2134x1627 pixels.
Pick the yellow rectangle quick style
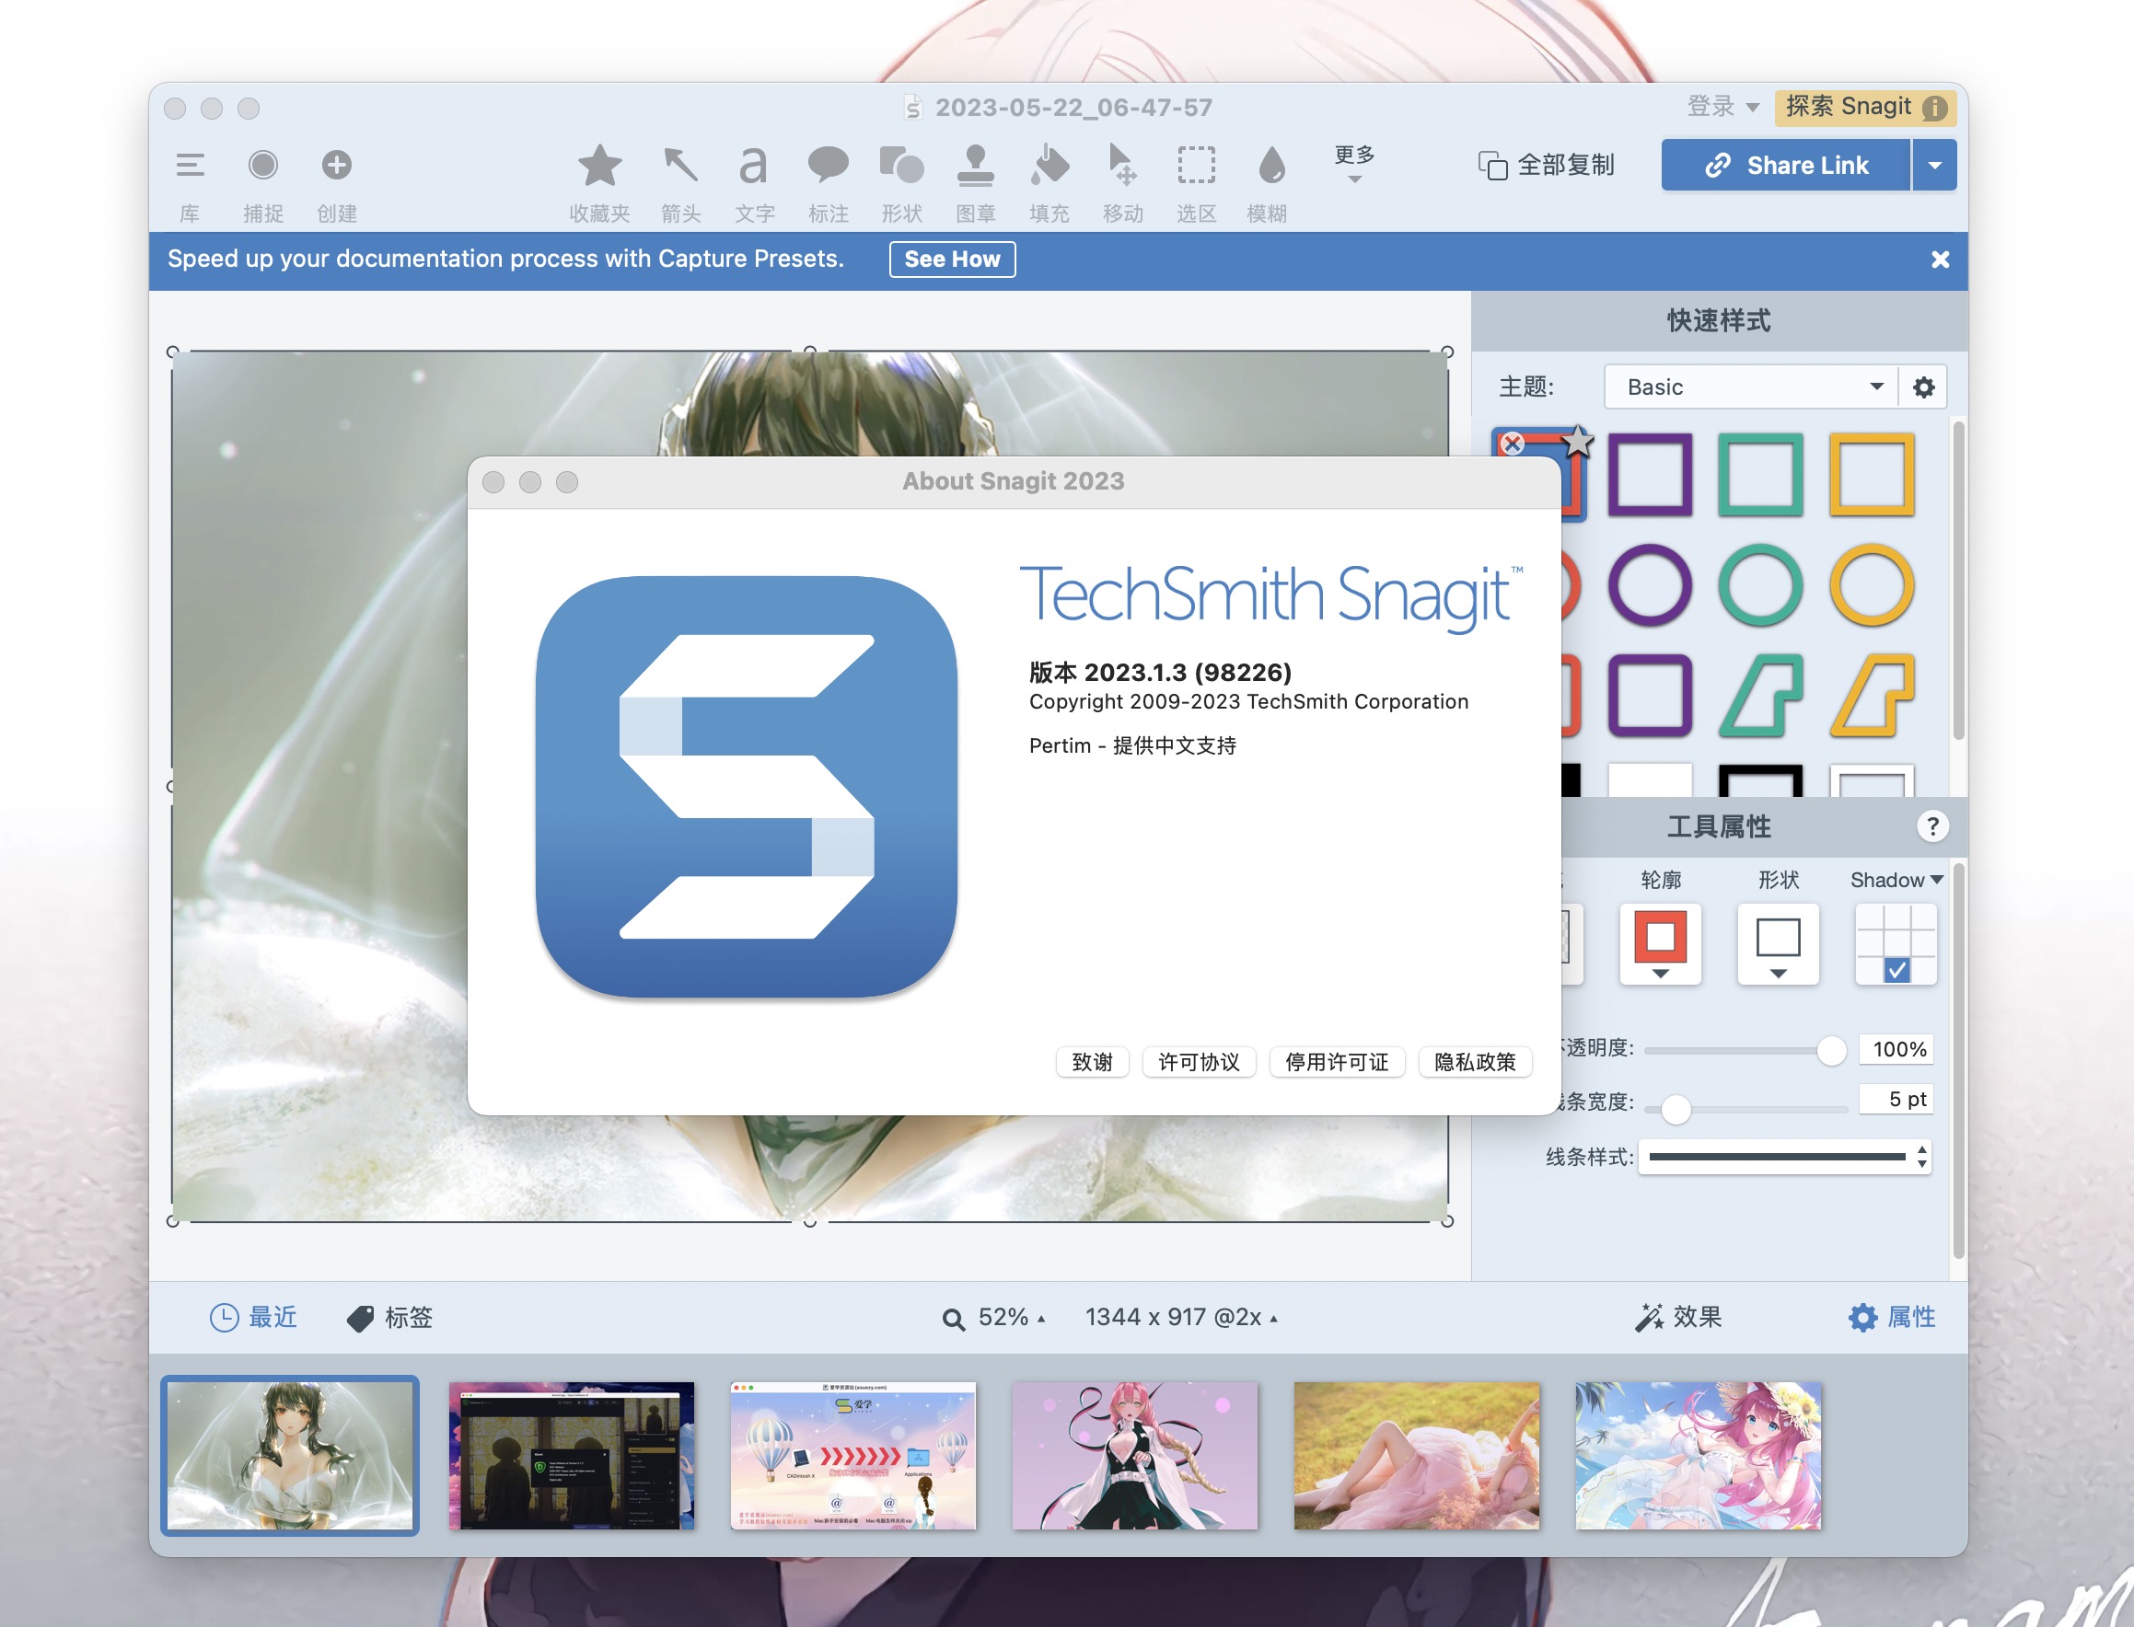(x=1872, y=475)
